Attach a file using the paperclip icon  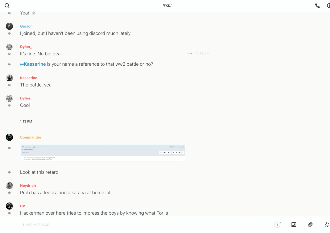click(310, 225)
